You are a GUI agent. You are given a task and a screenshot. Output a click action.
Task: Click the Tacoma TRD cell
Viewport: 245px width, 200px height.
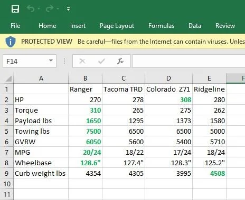tap(124, 89)
